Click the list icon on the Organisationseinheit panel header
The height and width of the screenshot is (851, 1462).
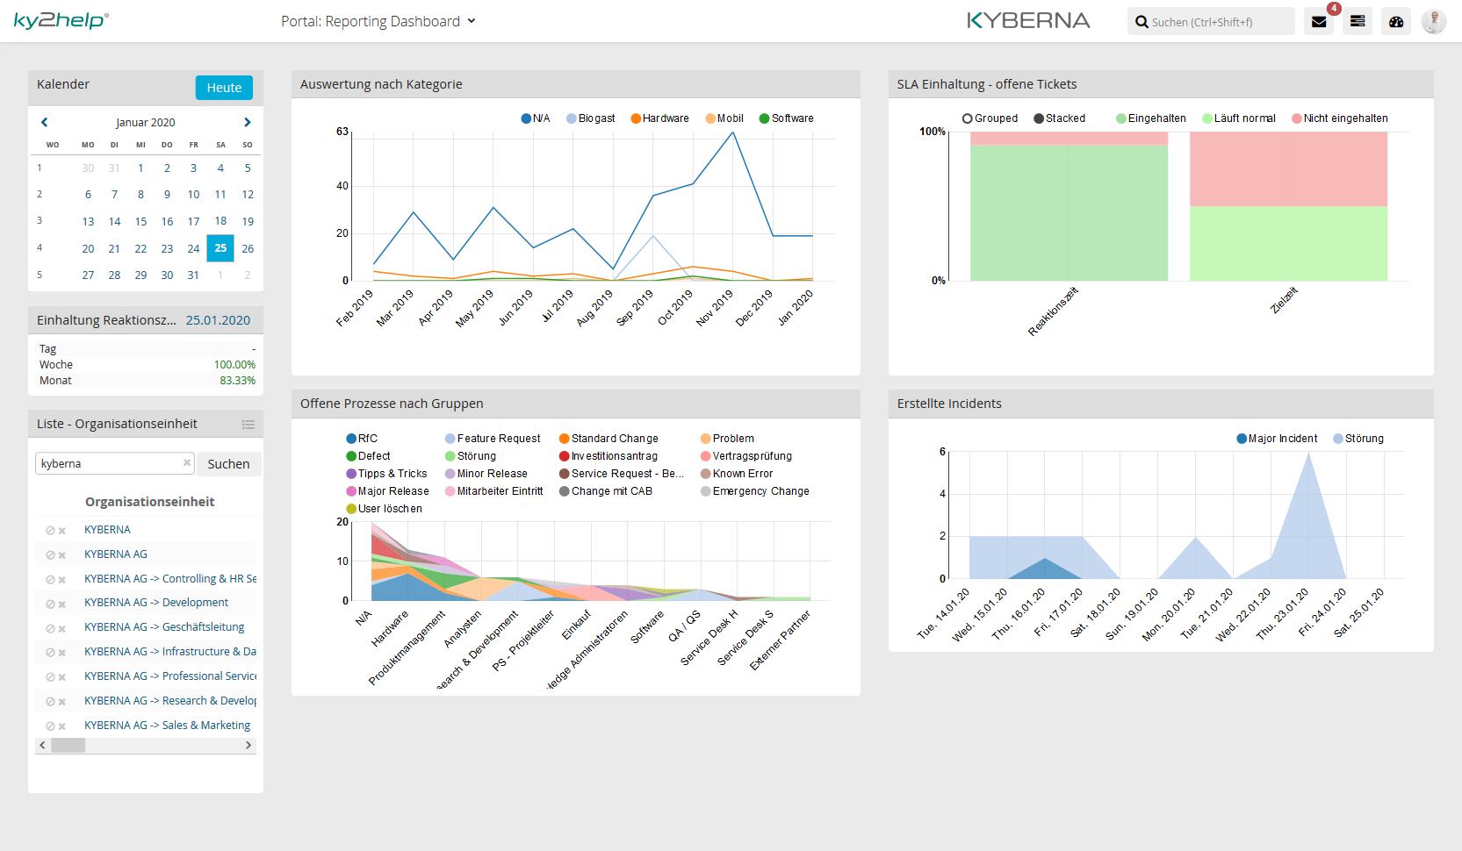(x=248, y=423)
